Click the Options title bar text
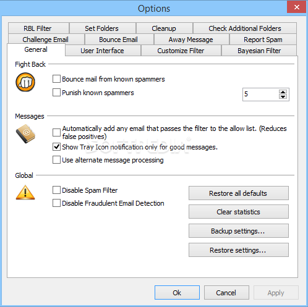Screen dimensions: 308x307 tap(154, 9)
